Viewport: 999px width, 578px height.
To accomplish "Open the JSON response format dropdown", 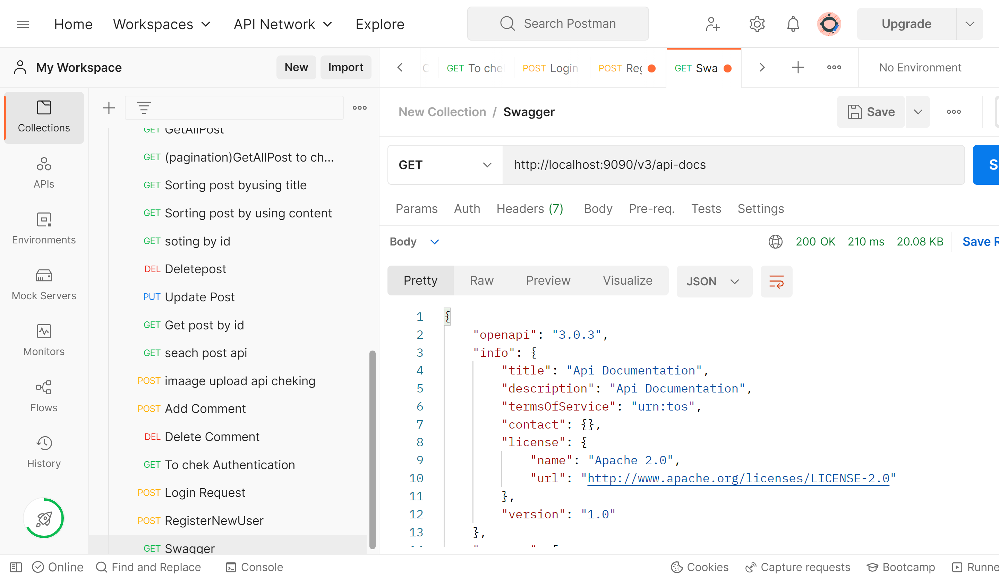I will [x=714, y=281].
